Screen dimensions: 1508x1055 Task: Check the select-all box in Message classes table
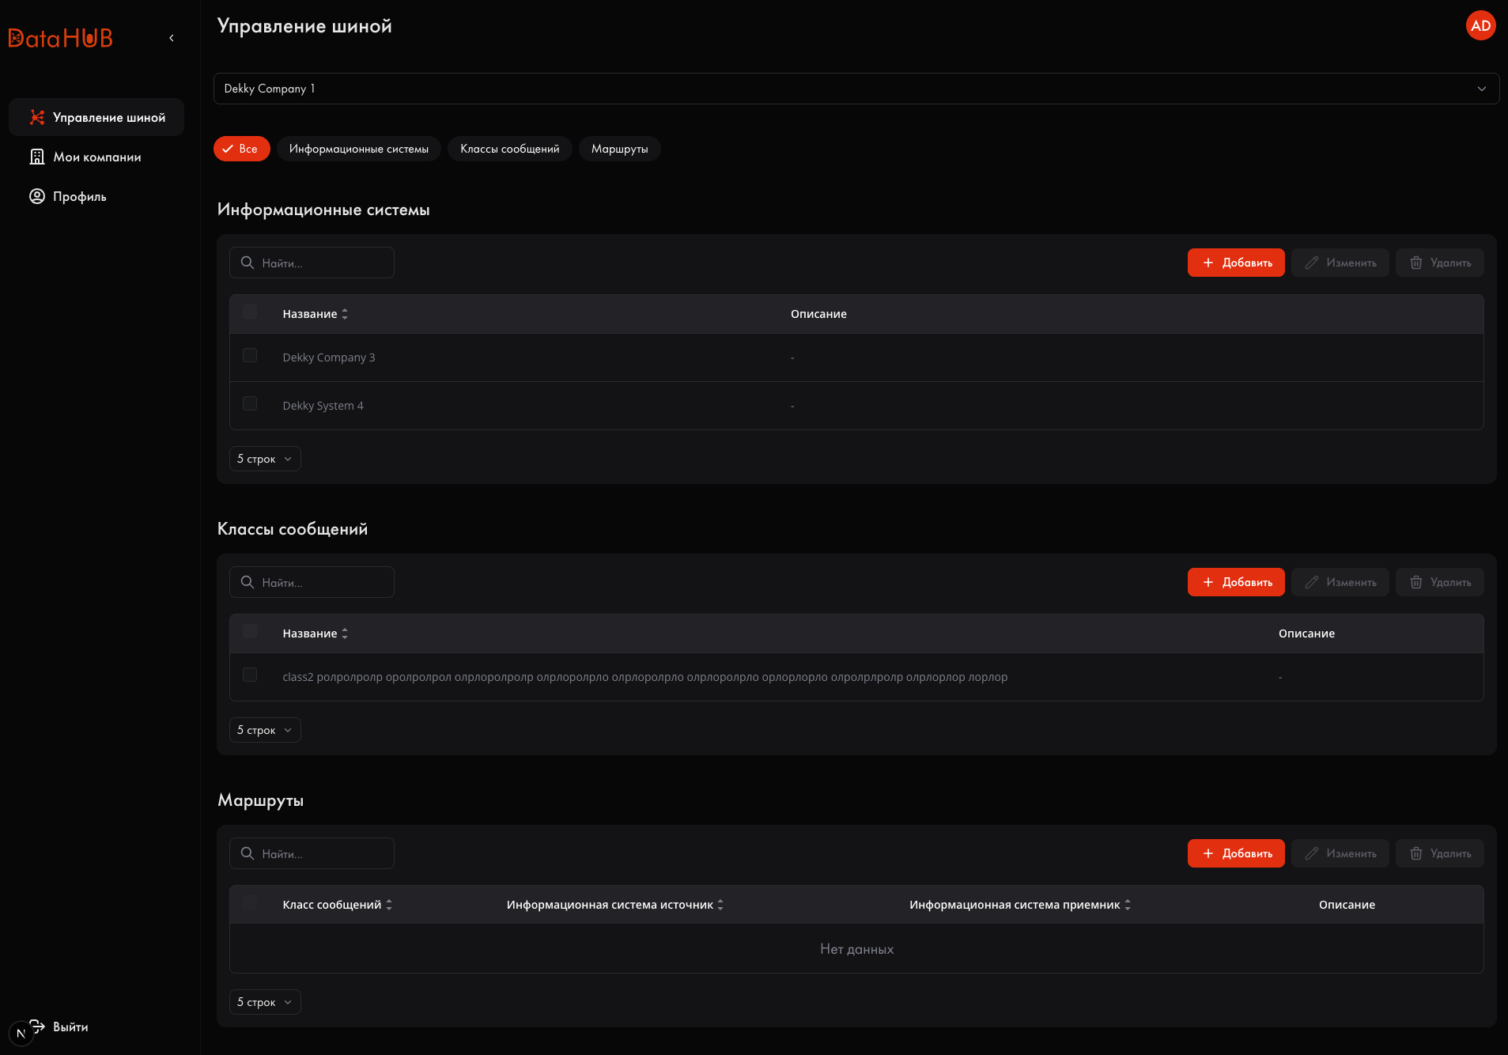pos(250,631)
